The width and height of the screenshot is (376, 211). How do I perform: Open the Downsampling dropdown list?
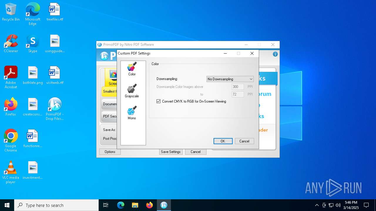pyautogui.click(x=230, y=79)
